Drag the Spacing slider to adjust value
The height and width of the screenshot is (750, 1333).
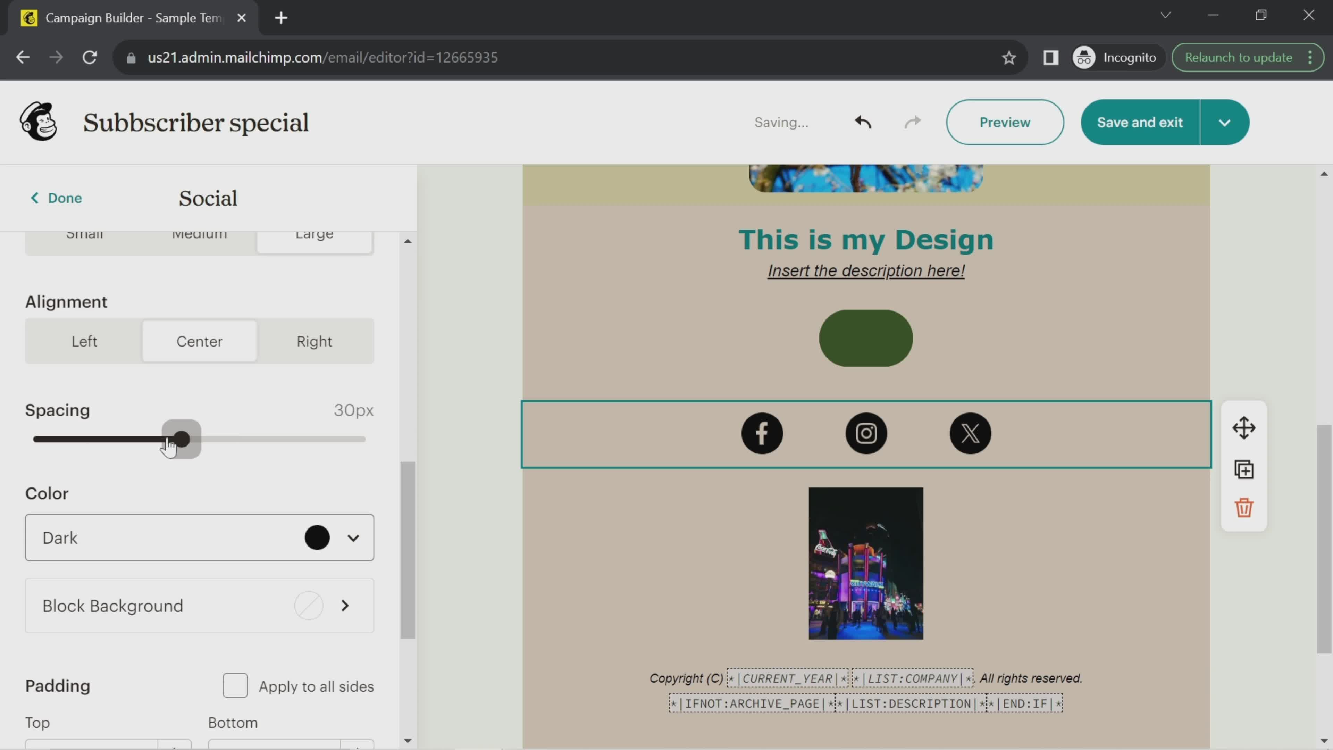pos(181,439)
